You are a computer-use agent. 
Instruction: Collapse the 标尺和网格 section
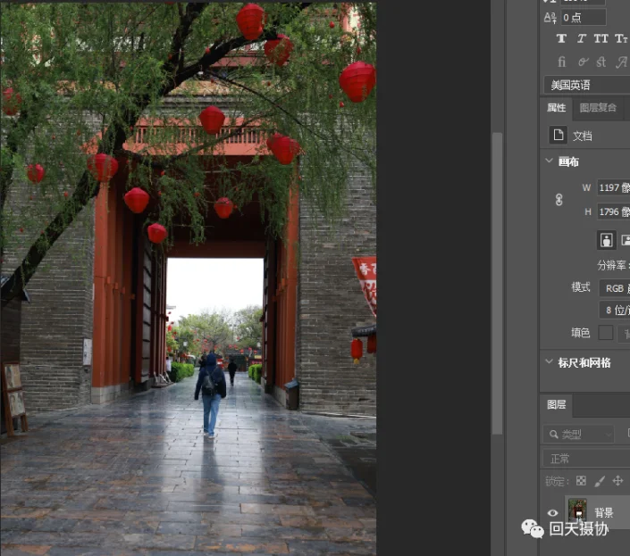(x=549, y=361)
